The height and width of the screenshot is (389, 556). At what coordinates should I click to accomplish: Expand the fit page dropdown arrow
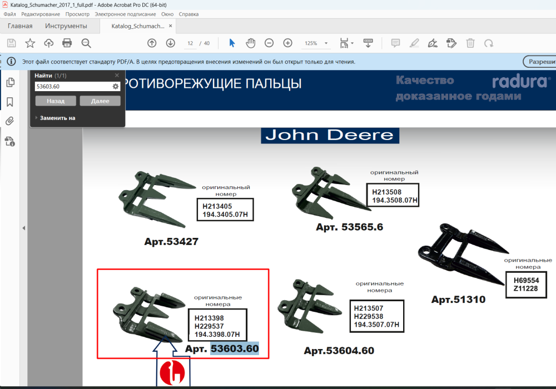(x=352, y=43)
